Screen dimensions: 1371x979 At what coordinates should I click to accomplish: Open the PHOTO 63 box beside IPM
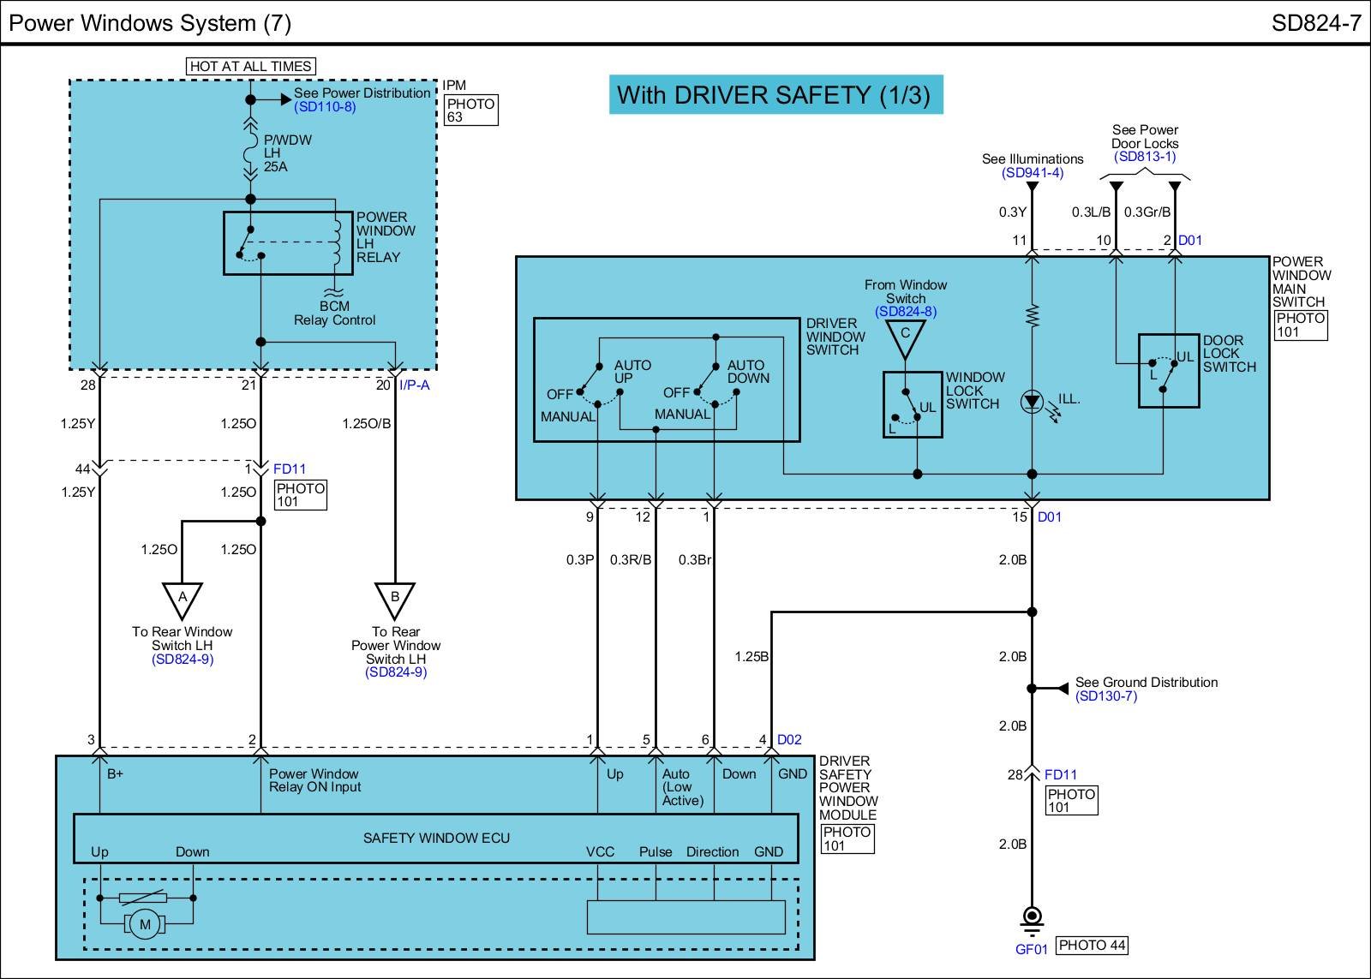(x=470, y=110)
